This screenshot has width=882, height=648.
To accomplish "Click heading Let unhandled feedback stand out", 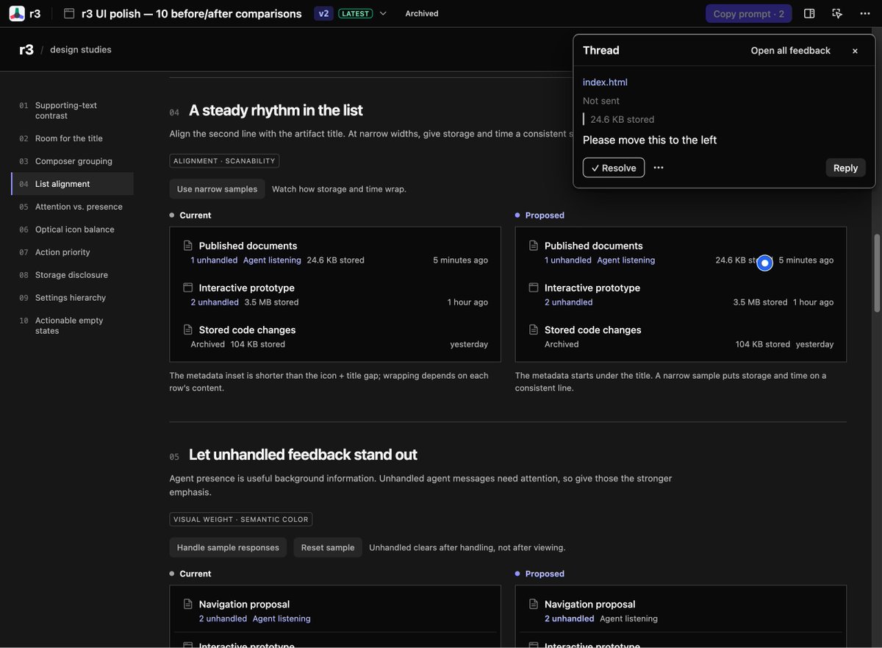I will [303, 455].
